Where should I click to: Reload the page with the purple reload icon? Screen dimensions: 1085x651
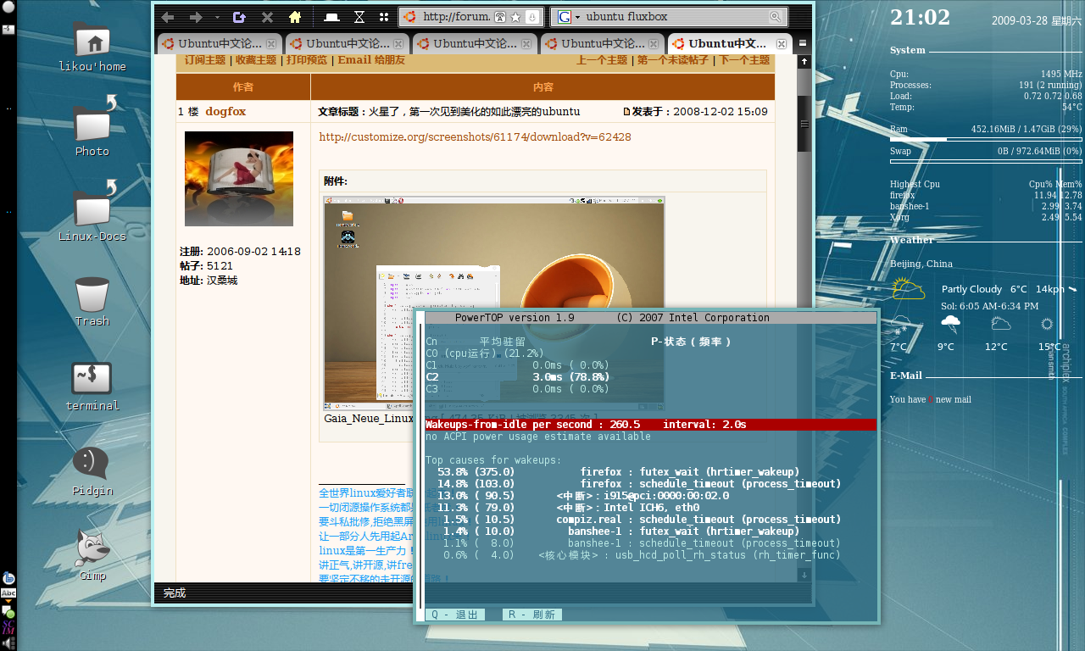(x=239, y=17)
